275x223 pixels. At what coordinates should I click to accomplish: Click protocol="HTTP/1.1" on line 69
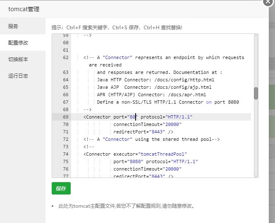point(166,117)
